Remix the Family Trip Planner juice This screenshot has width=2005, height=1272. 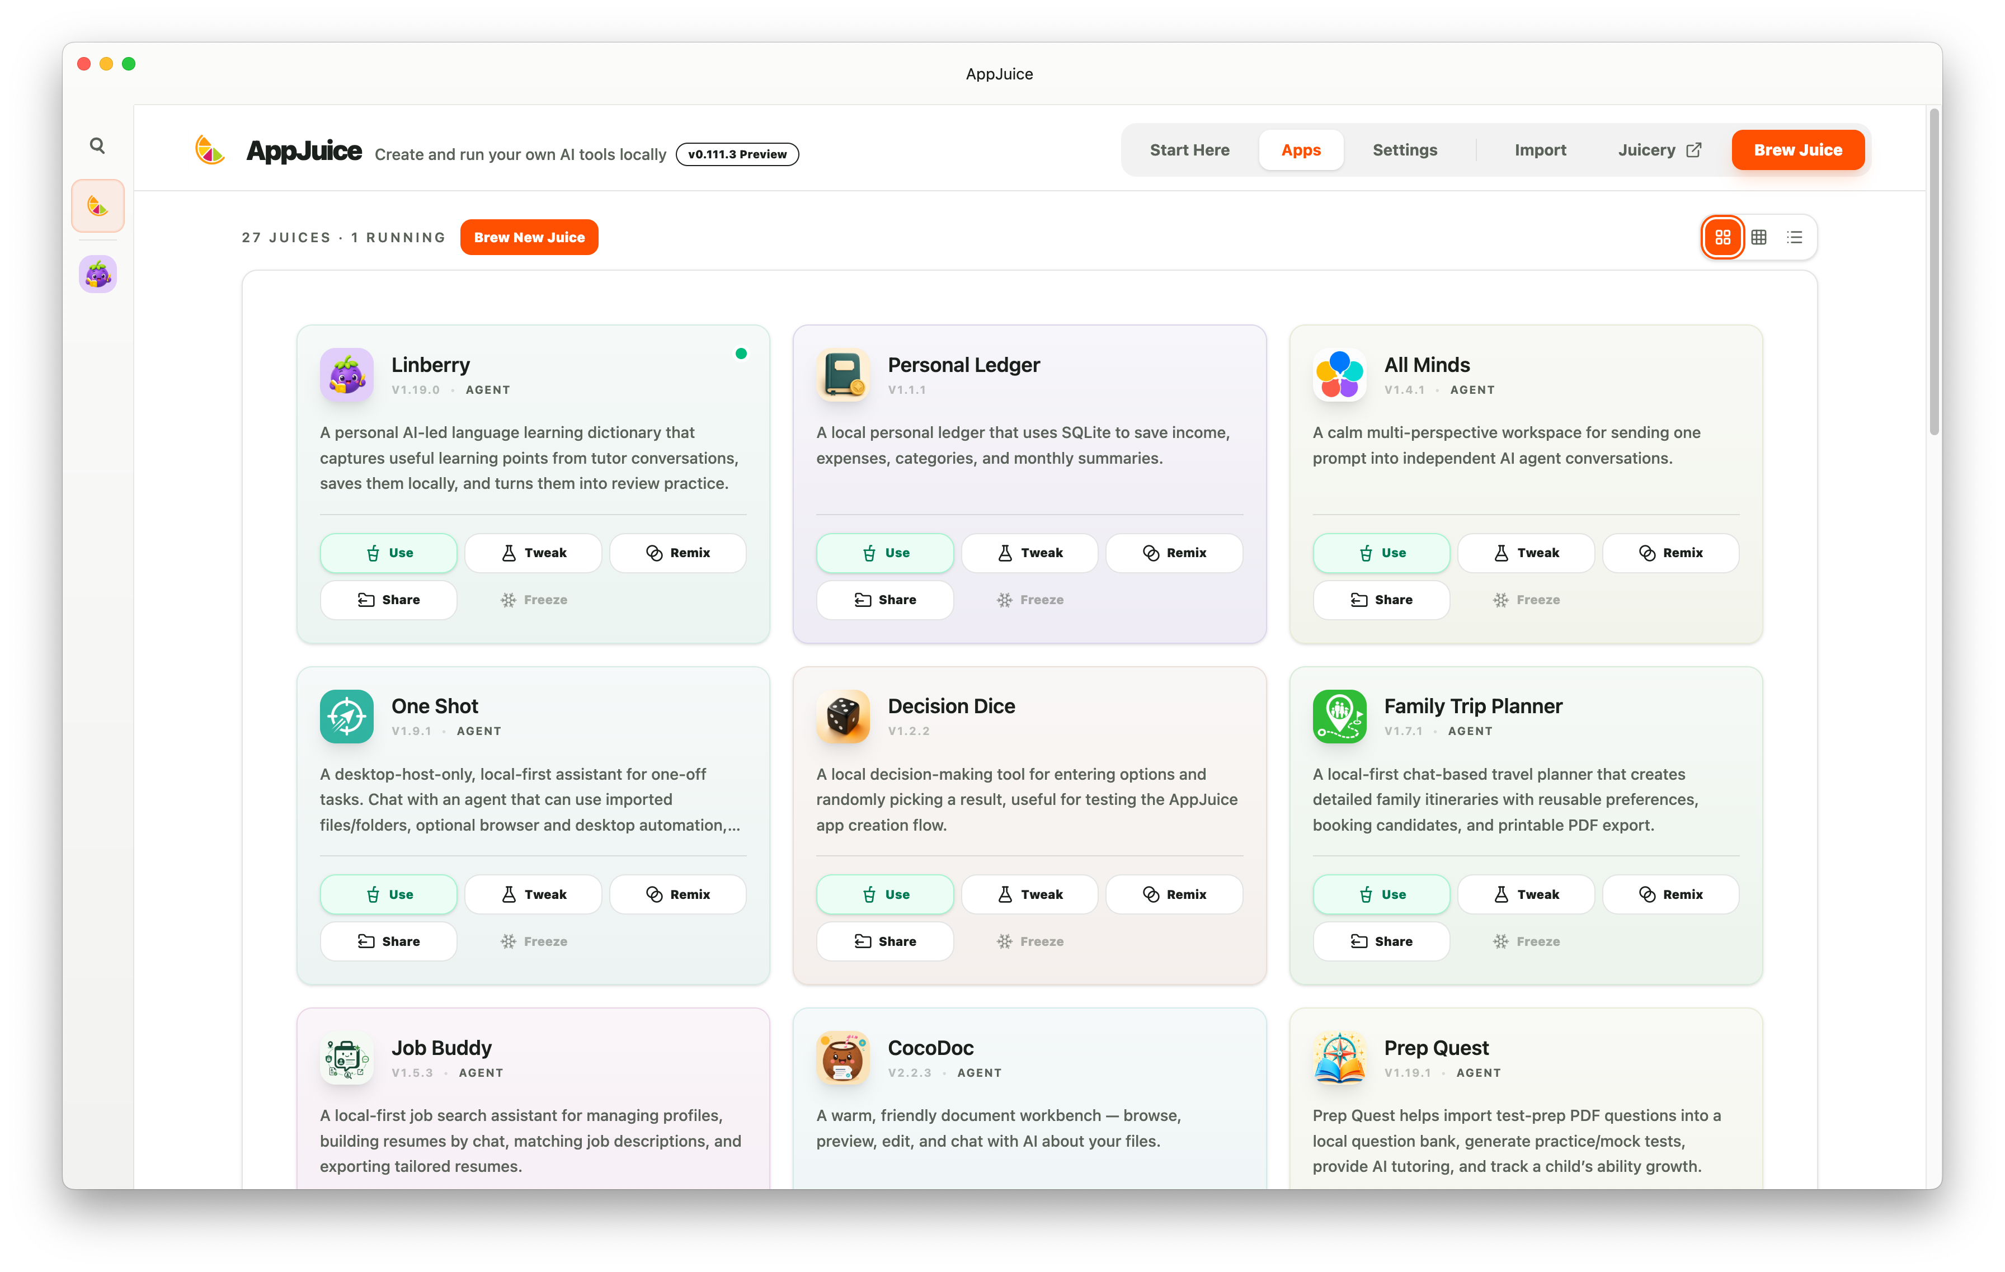click(1671, 894)
